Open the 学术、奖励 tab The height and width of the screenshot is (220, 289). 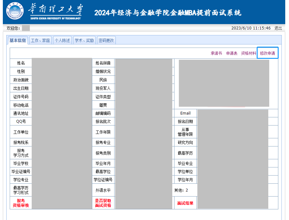(84, 40)
